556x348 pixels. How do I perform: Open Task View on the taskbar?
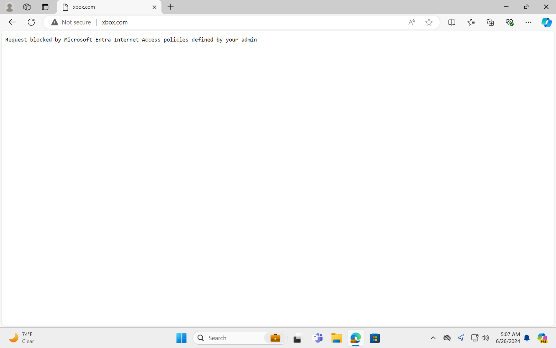pyautogui.click(x=298, y=338)
